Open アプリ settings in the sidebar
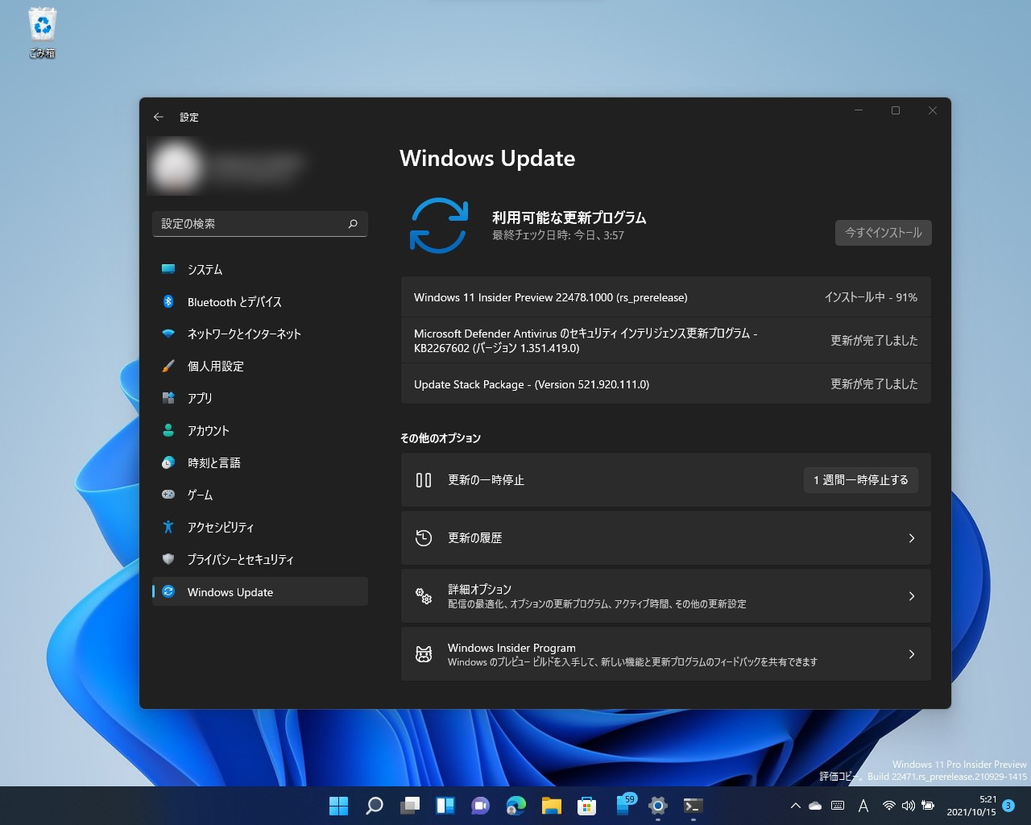This screenshot has height=825, width=1031. click(168, 398)
